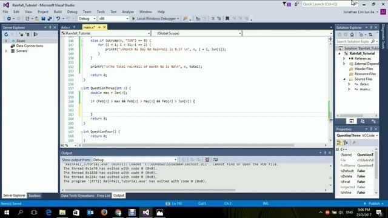The image size is (388, 218).
Task: Pin the main.c tab
Action: [x=99, y=27]
